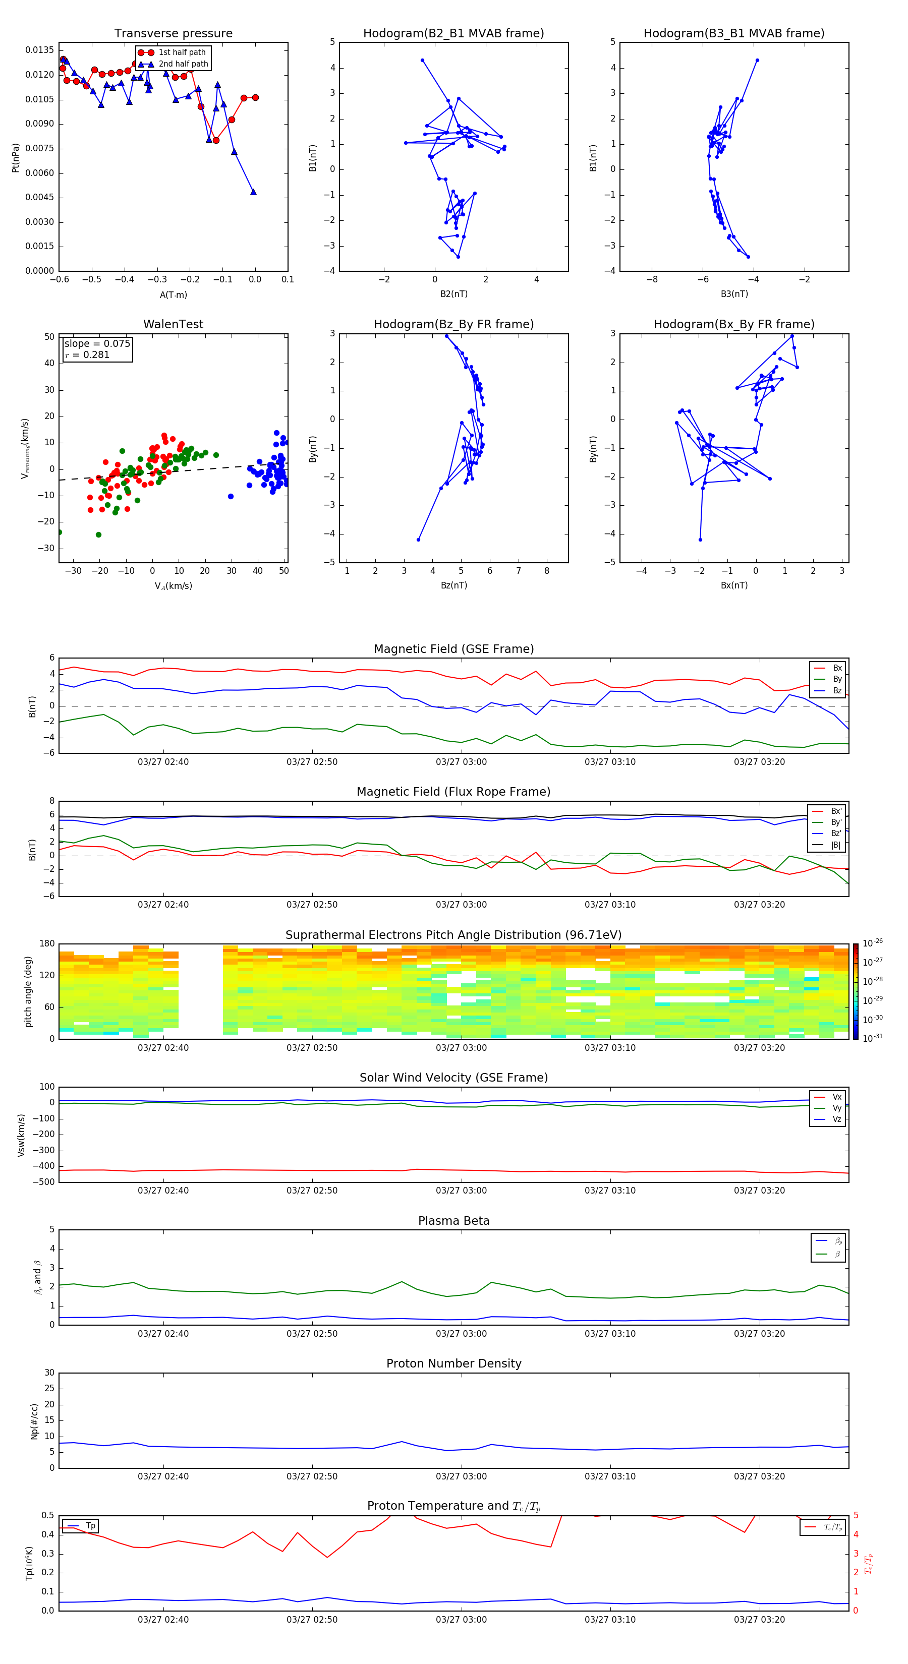Click the 'Hodogram(Bx_By FR frame)' title
908x1664 pixels.
(734, 324)
